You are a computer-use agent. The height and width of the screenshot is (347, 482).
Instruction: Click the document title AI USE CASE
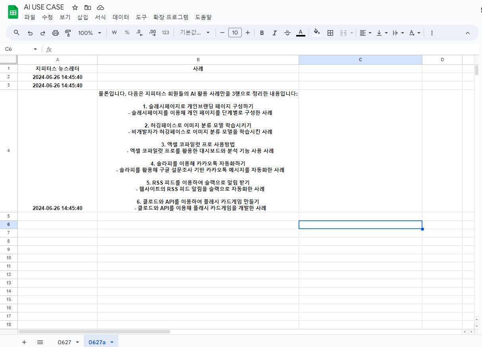(x=44, y=7)
